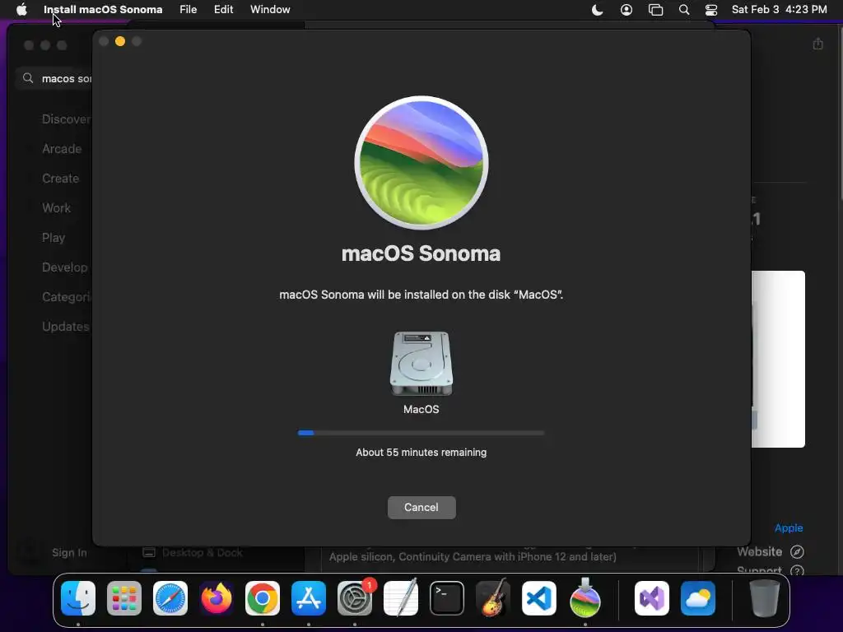The width and height of the screenshot is (843, 632).
Task: Open the Apple menu
Action: [x=21, y=10]
